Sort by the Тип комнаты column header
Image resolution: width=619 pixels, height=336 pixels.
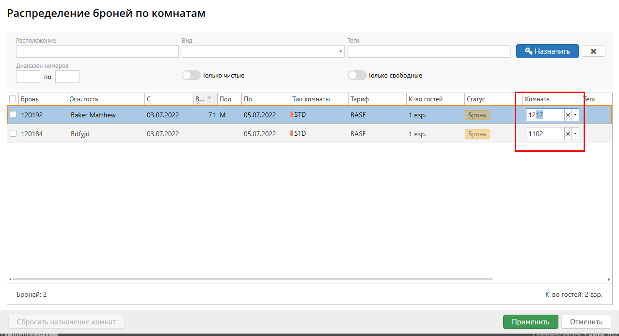(311, 99)
